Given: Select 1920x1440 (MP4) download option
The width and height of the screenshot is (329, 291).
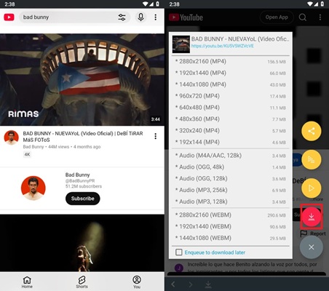Looking at the screenshot, I should coord(231,73).
